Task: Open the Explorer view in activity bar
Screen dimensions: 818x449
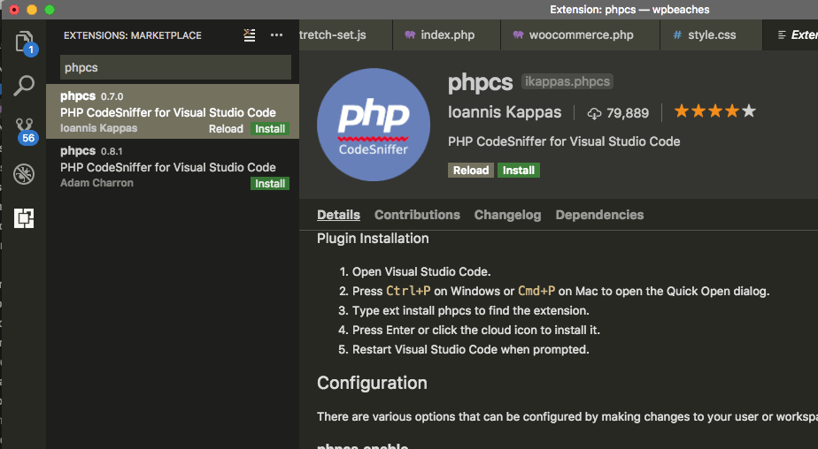Action: pyautogui.click(x=24, y=42)
